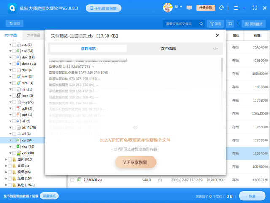Select the 文件预览 tab in dialog
Viewport: 270px width, 203px height.
click(x=88, y=49)
